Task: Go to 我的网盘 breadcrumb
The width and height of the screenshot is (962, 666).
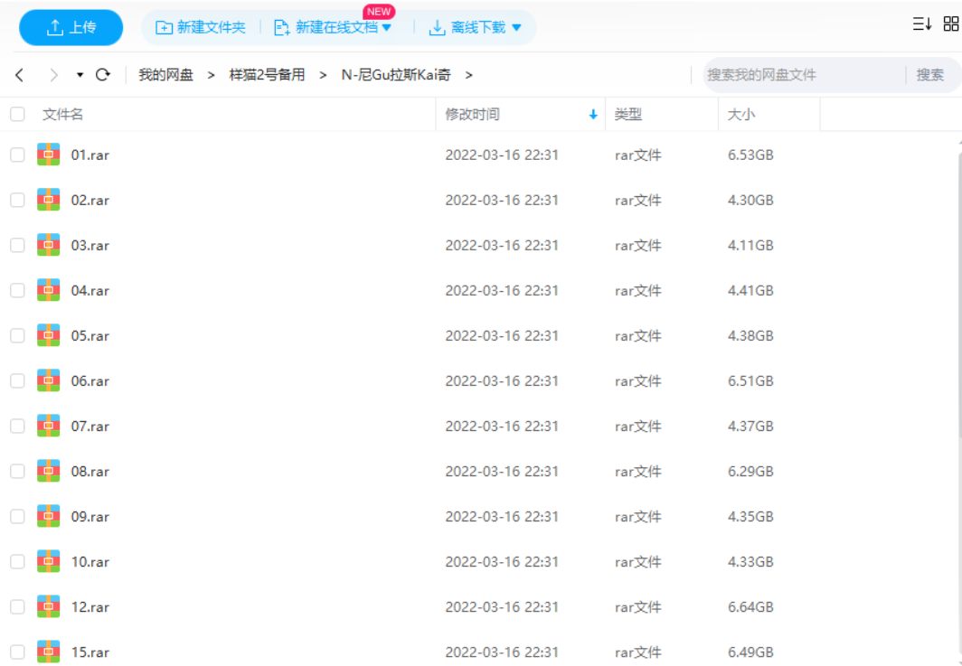Action: click(x=165, y=75)
